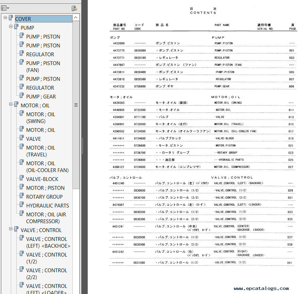The height and width of the screenshot is (294, 306).
Task: Click code 0830400 in the pump section
Action: pyautogui.click(x=140, y=72)
